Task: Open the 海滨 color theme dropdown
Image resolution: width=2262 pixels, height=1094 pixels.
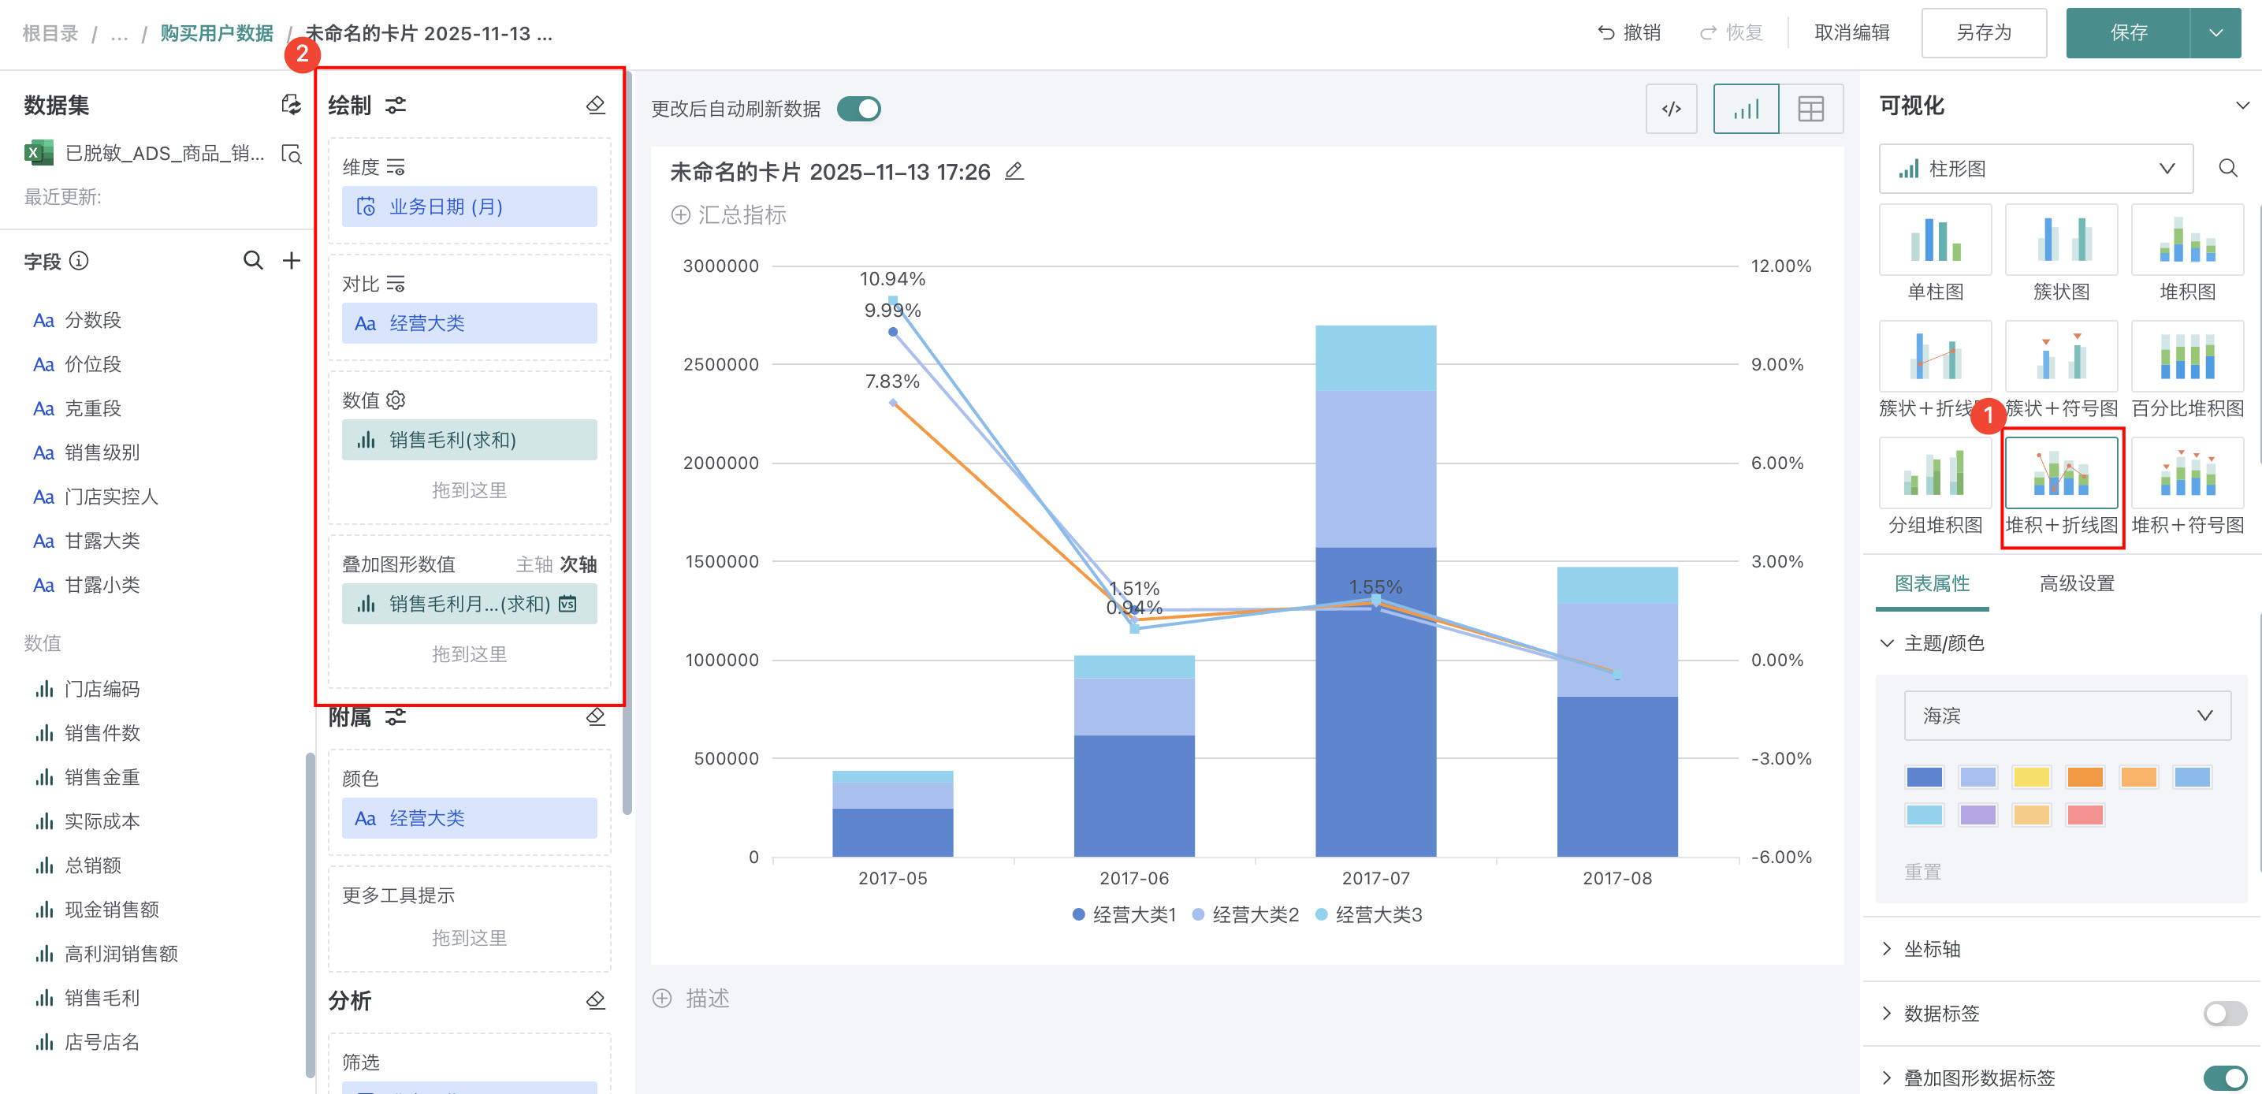Action: tap(2067, 716)
